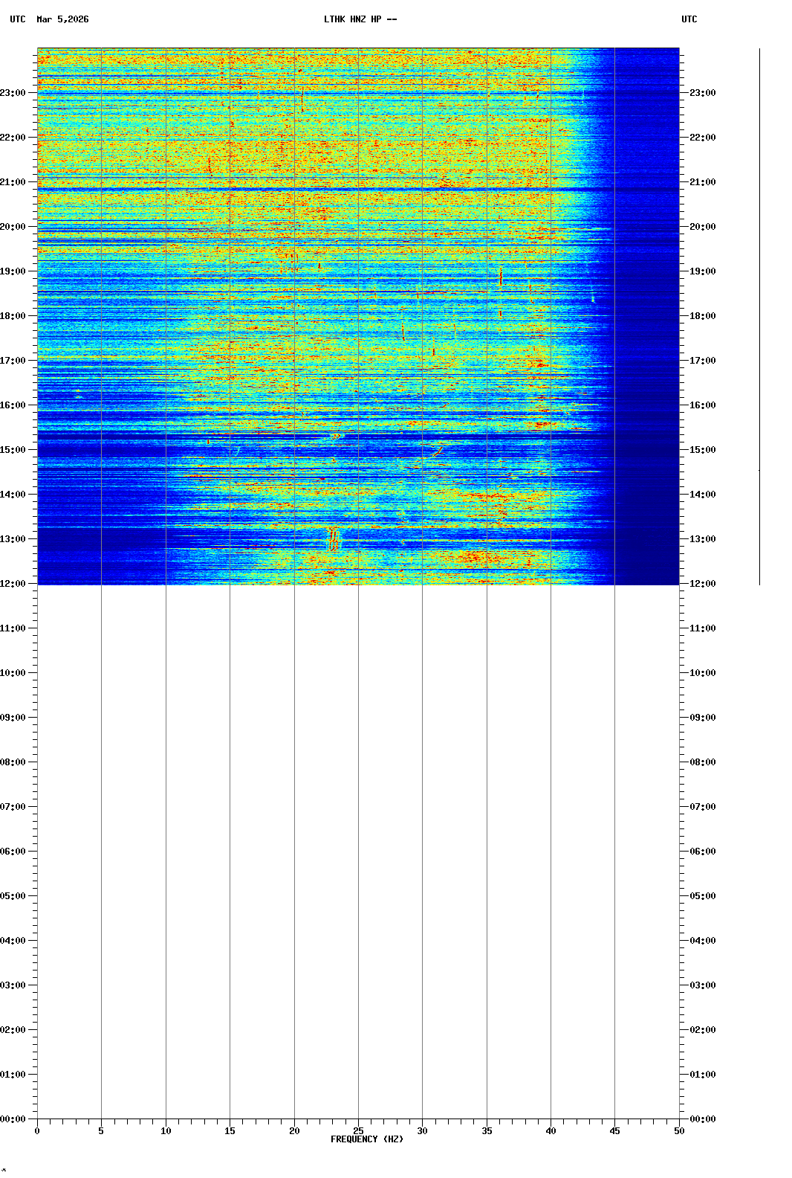The height and width of the screenshot is (1178, 792).
Task: Click the 25 tick label on frequency axis
Action: [358, 1131]
